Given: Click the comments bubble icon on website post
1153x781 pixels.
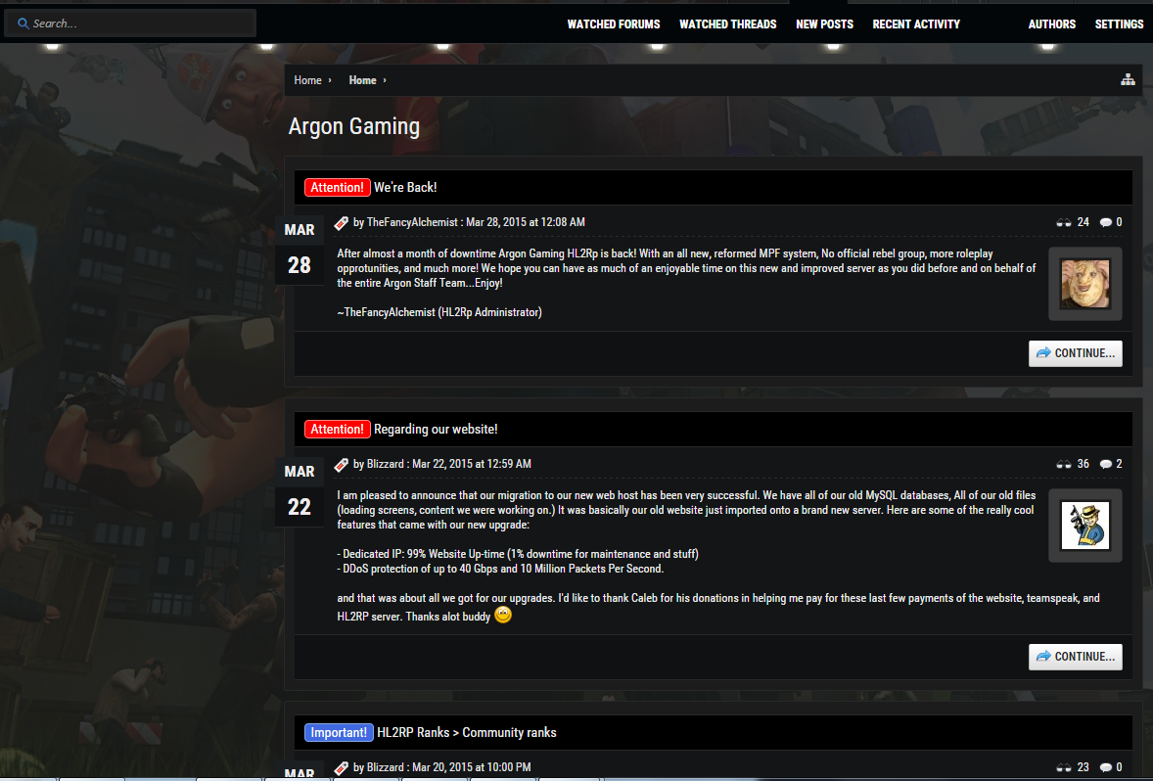Looking at the screenshot, I should click(1105, 464).
